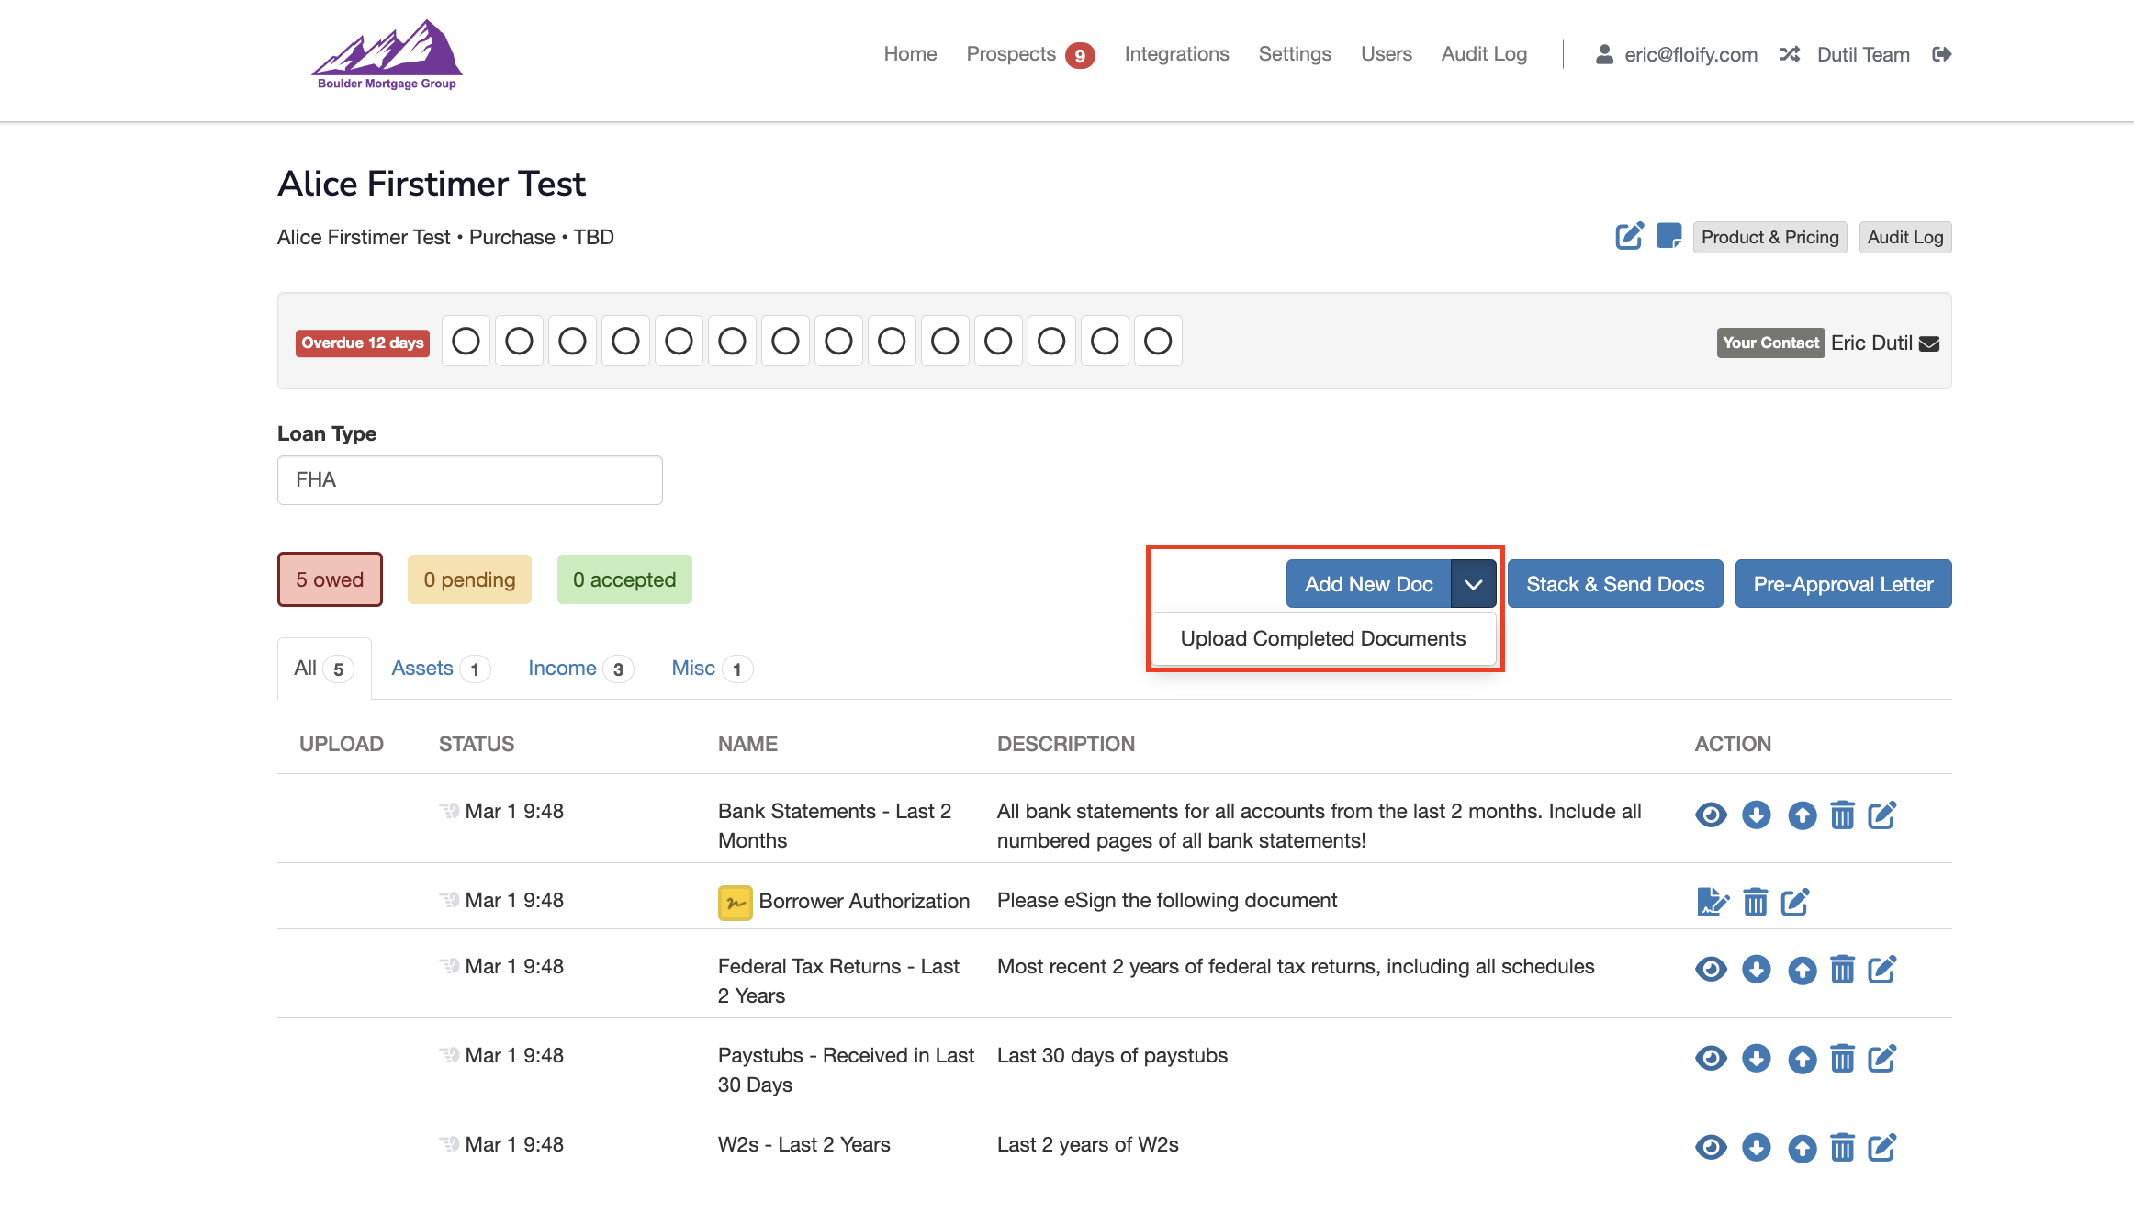Preview the Bank Statements document
Viewport: 2134px width, 1225px height.
(1710, 815)
